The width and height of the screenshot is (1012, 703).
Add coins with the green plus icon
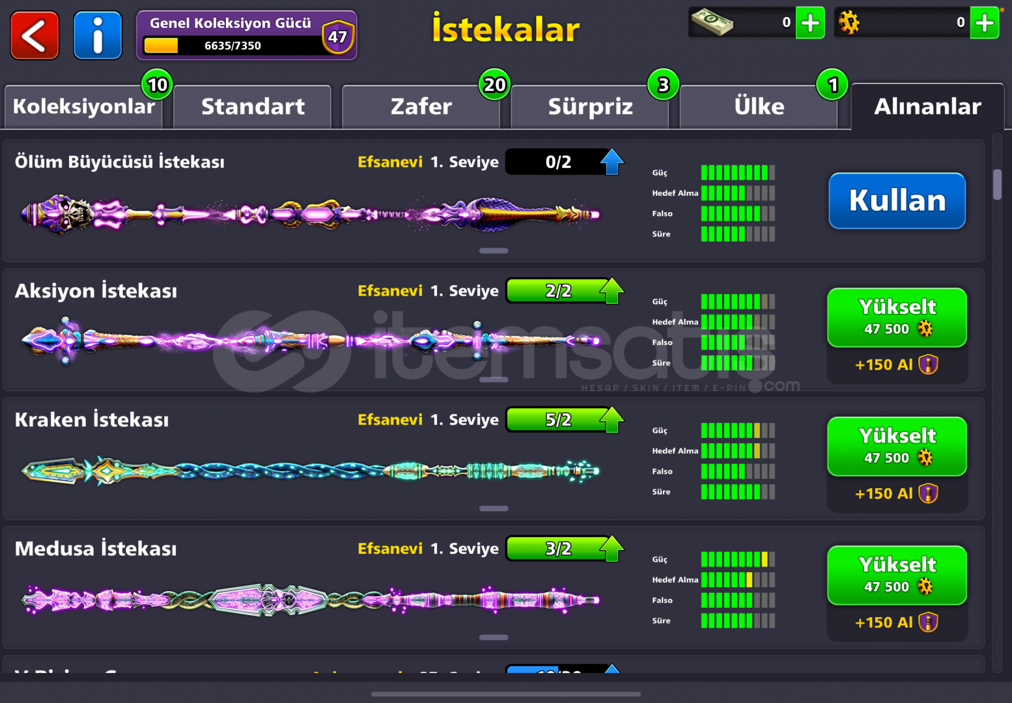984,23
